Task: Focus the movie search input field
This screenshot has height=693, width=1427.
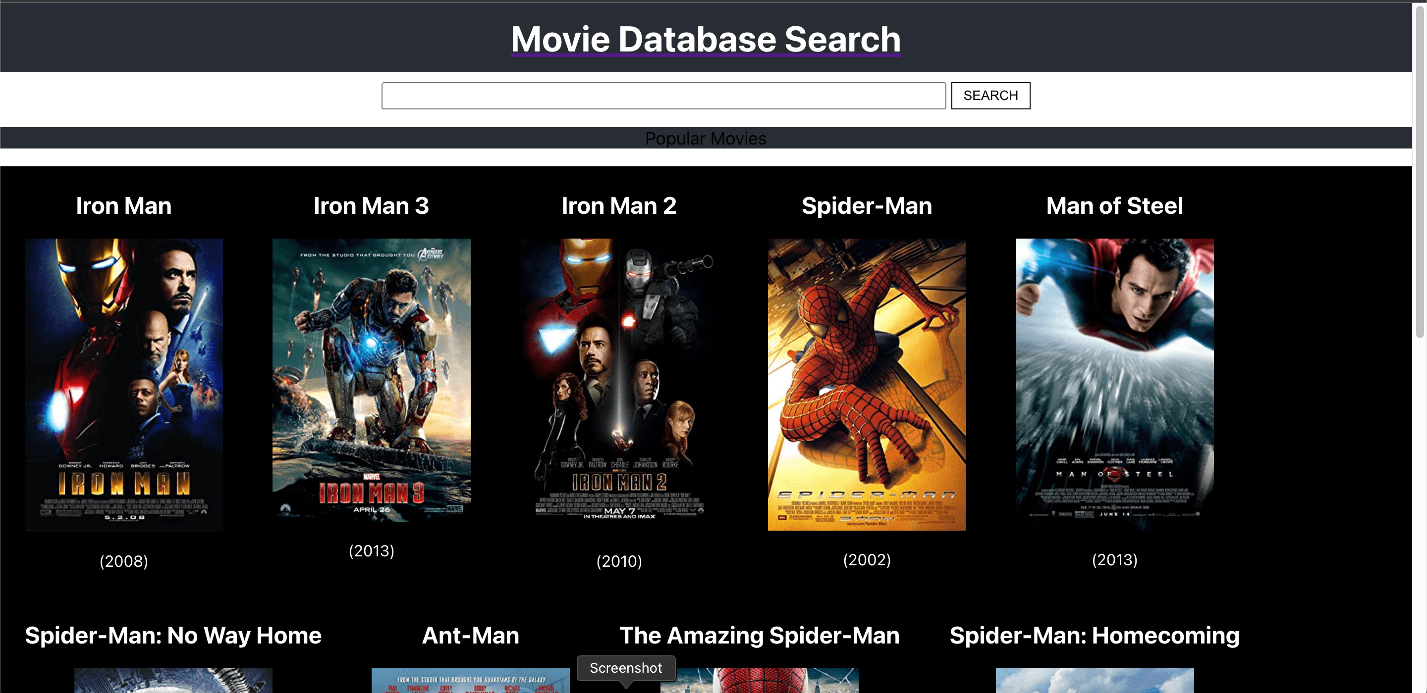Action: (x=663, y=96)
